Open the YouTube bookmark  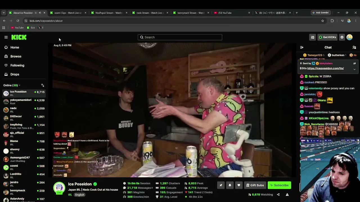(17, 27)
